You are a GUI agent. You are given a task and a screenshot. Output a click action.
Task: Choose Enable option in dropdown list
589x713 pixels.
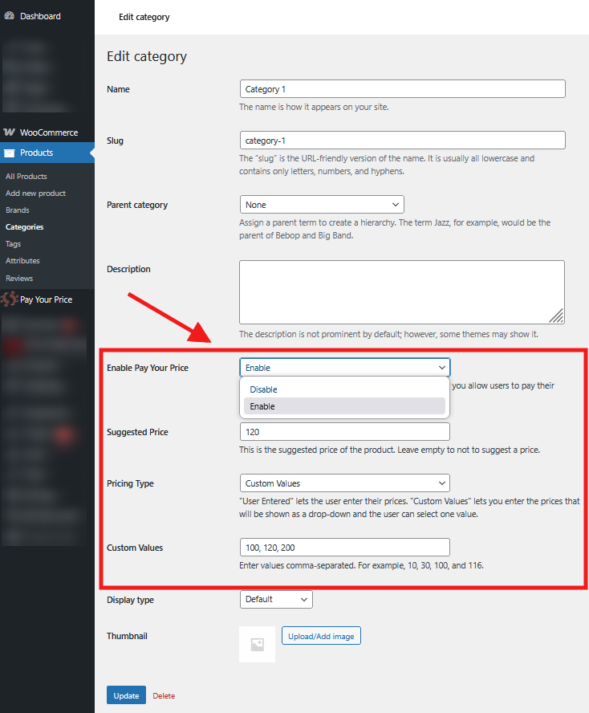point(344,406)
